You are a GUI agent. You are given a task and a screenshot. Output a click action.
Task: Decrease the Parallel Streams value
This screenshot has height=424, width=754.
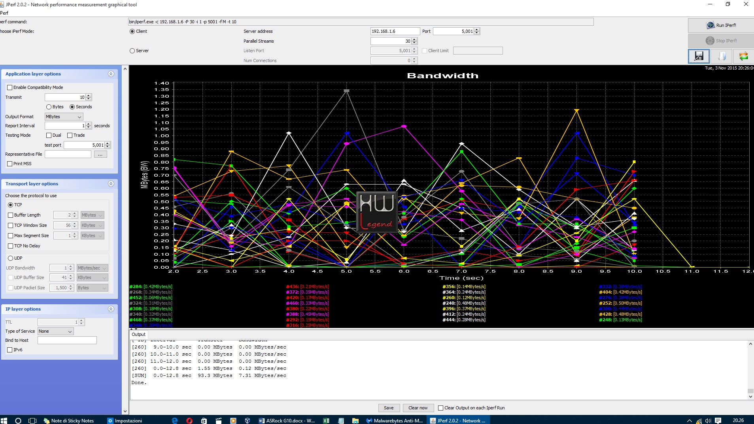[x=414, y=43]
